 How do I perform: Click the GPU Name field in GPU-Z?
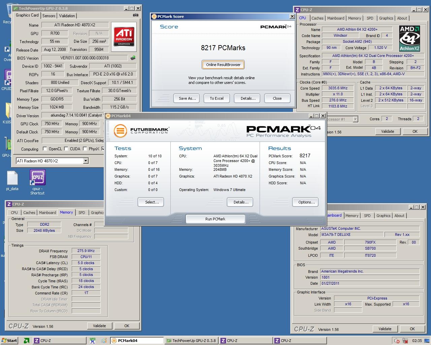[x=75, y=25]
